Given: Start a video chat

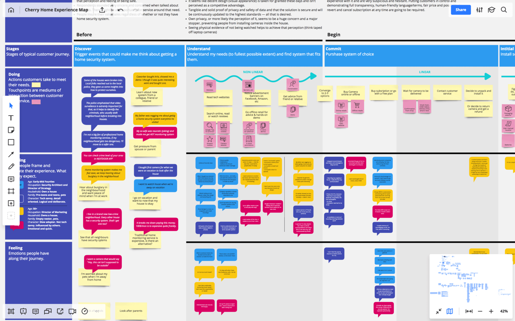Looking at the screenshot, I should pyautogui.click(x=72, y=311).
